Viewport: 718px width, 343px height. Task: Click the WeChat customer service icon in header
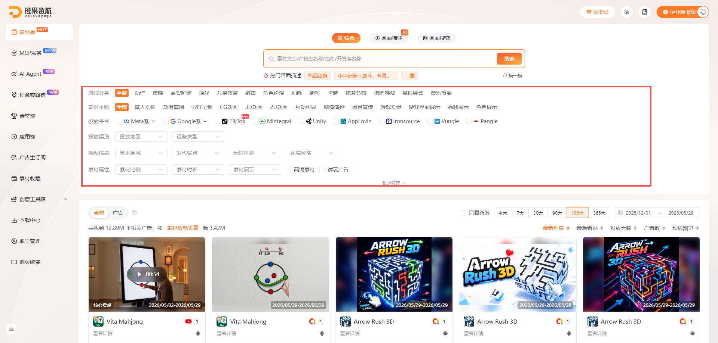pyautogui.click(x=627, y=12)
